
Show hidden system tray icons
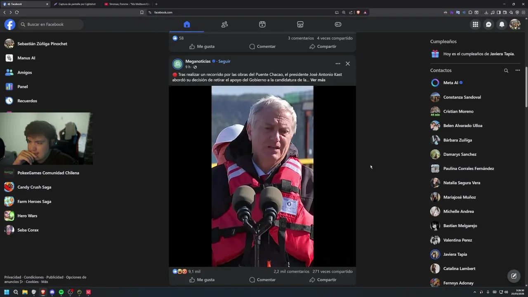tap(474, 292)
